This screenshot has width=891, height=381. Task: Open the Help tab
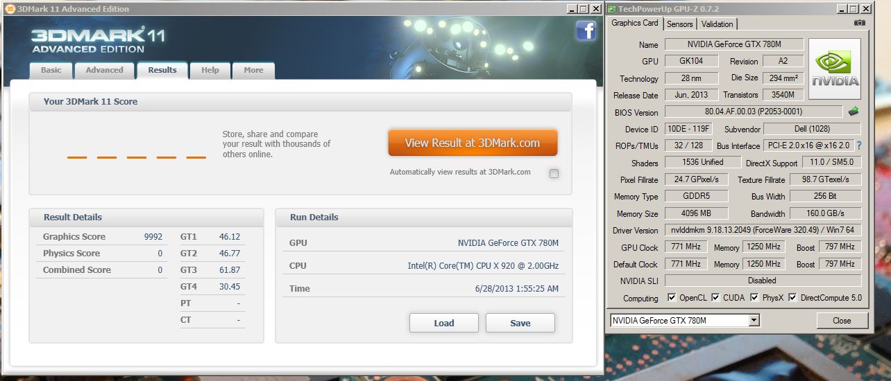(x=210, y=71)
